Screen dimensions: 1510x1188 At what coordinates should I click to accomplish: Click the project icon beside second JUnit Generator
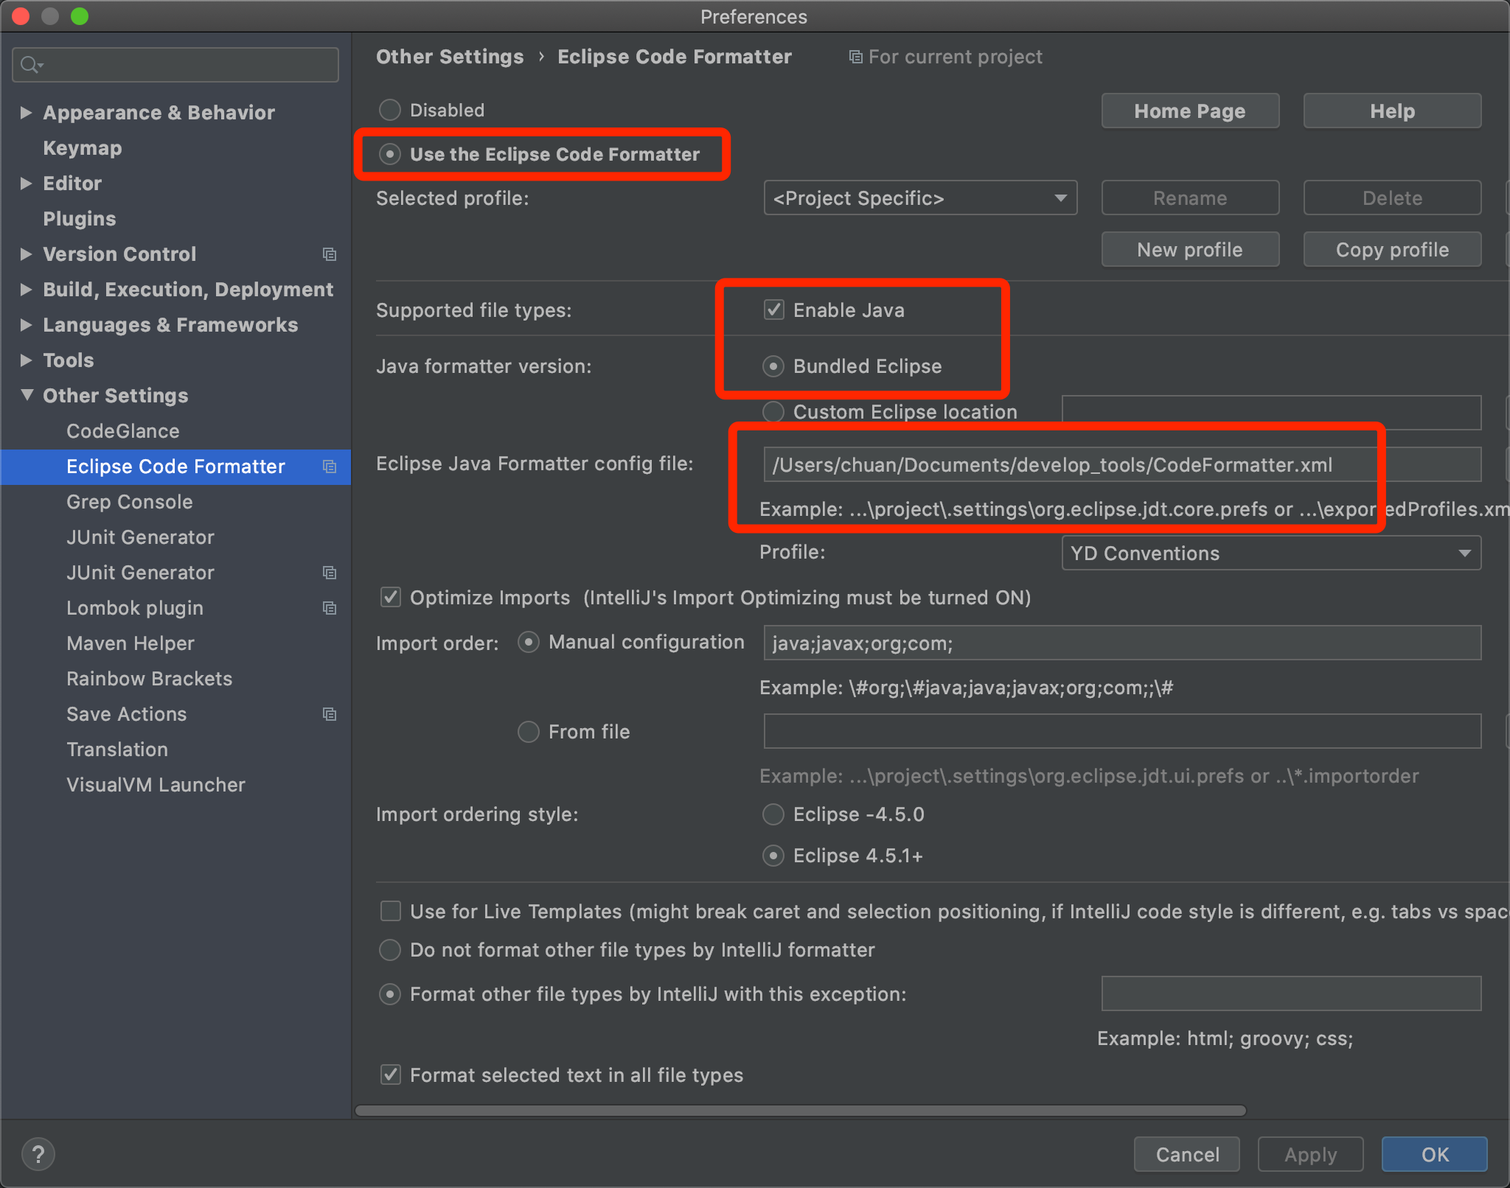pyautogui.click(x=330, y=573)
